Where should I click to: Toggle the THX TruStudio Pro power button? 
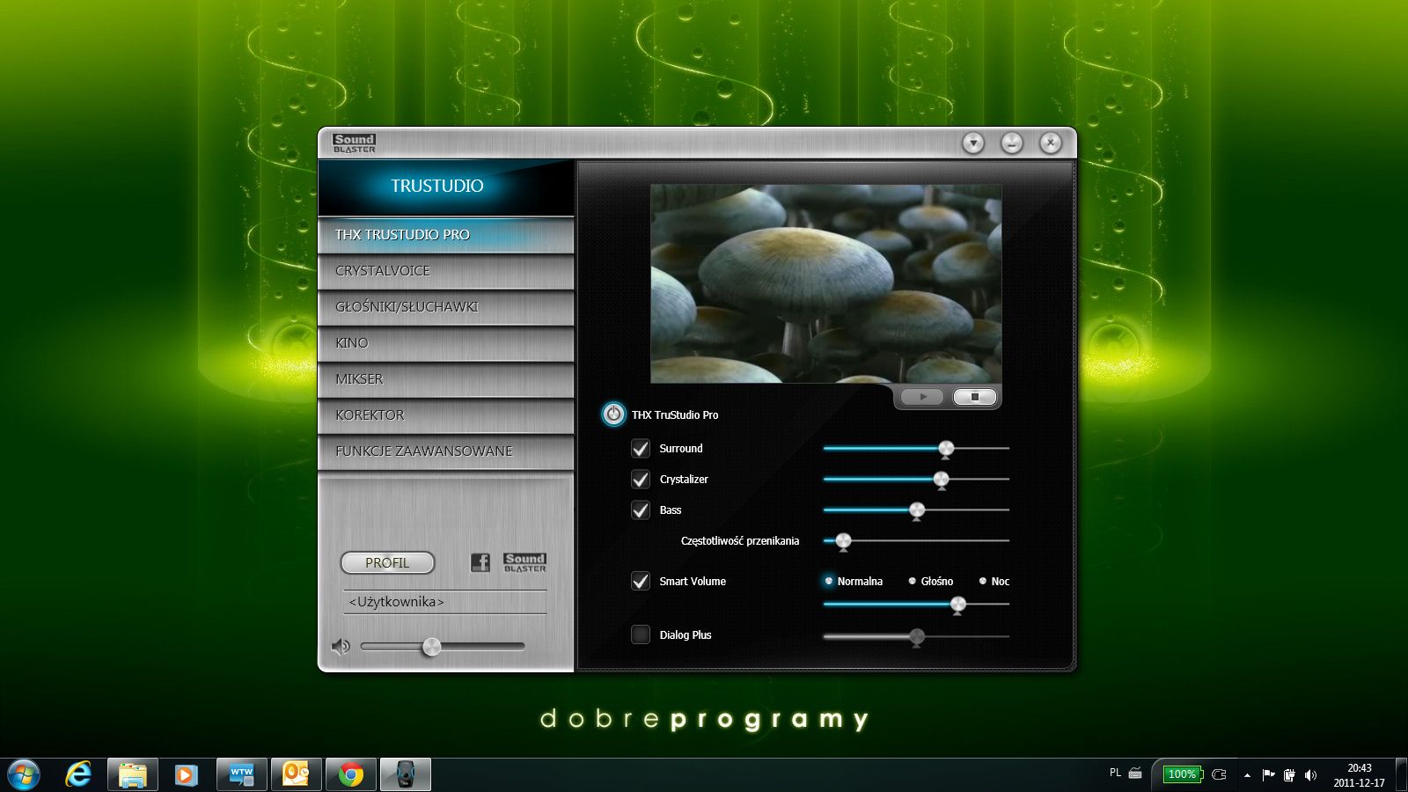[613, 414]
